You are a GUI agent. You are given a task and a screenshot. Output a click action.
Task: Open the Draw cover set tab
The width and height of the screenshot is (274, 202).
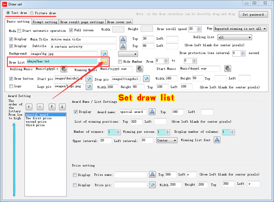point(119,22)
